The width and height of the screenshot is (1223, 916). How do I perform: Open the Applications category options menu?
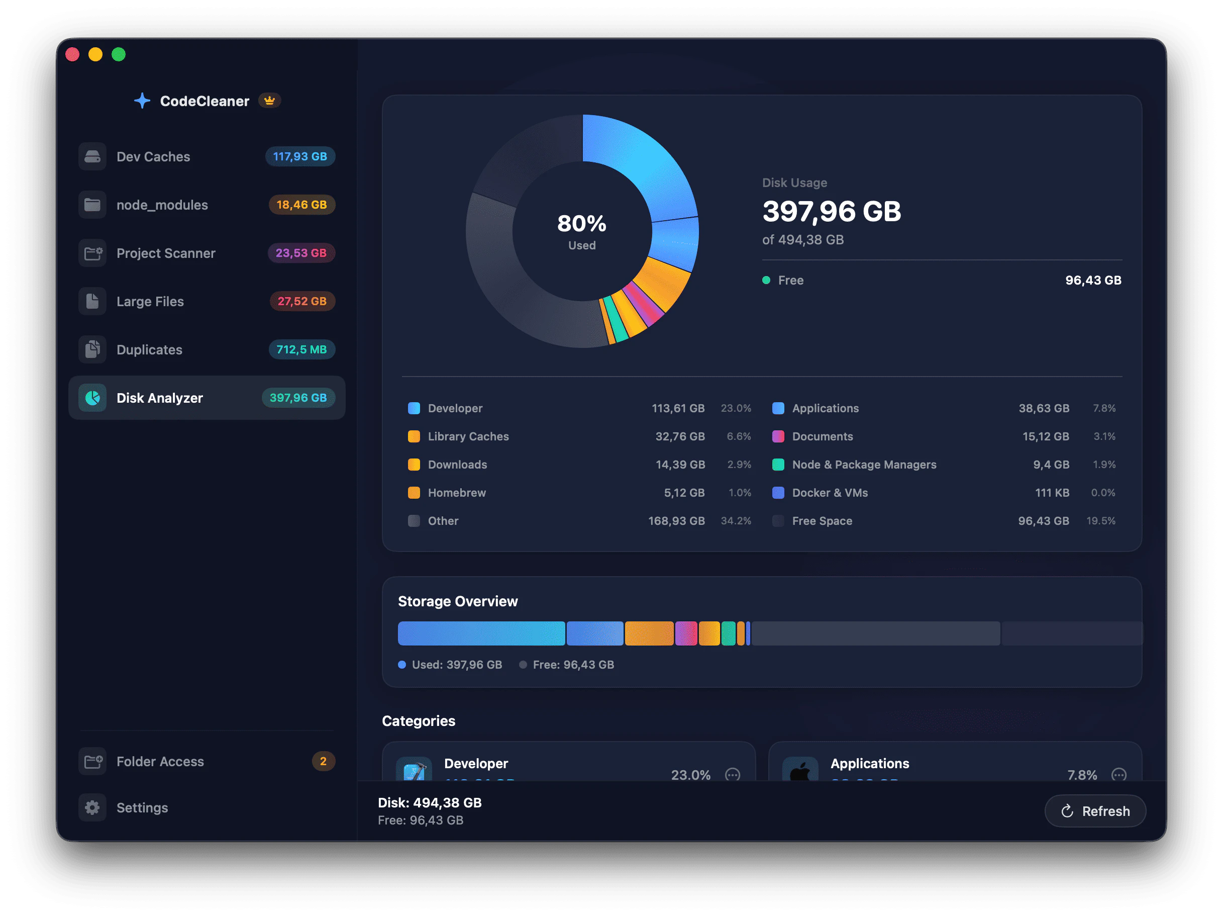tap(1120, 775)
